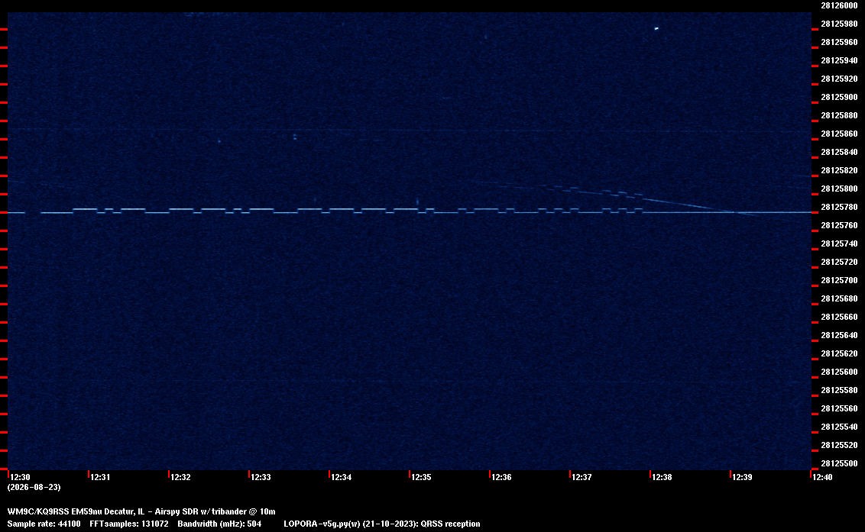This screenshot has height=532, width=865.
Task: Click the 28125760 frequency label
Action: point(839,225)
